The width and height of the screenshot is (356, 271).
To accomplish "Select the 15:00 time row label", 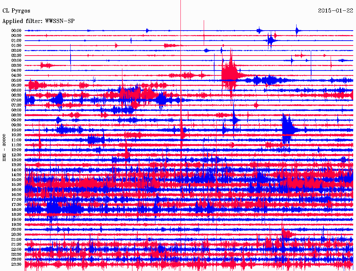I will click(x=16, y=180).
